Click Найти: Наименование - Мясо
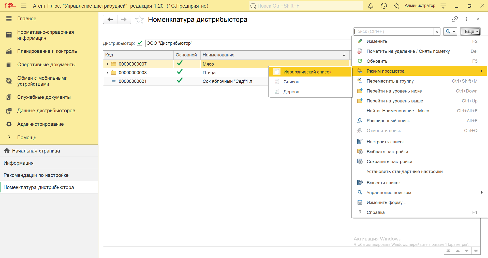Image resolution: width=488 pixels, height=258 pixels. coord(420,111)
